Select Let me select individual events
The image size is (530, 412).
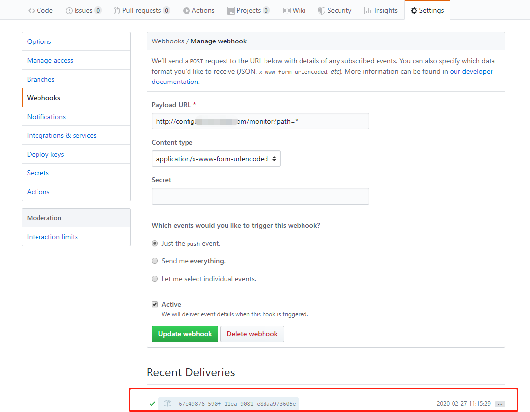pyautogui.click(x=155, y=279)
